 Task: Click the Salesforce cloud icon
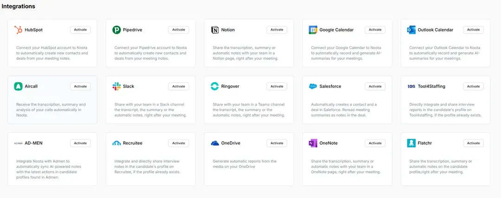[x=313, y=87]
